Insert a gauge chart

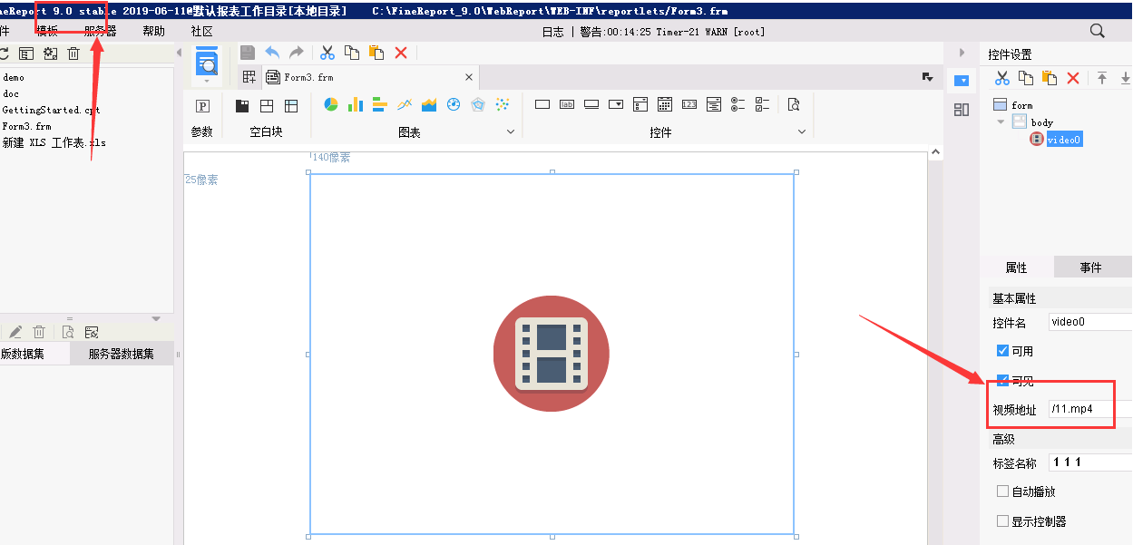pyautogui.click(x=454, y=104)
